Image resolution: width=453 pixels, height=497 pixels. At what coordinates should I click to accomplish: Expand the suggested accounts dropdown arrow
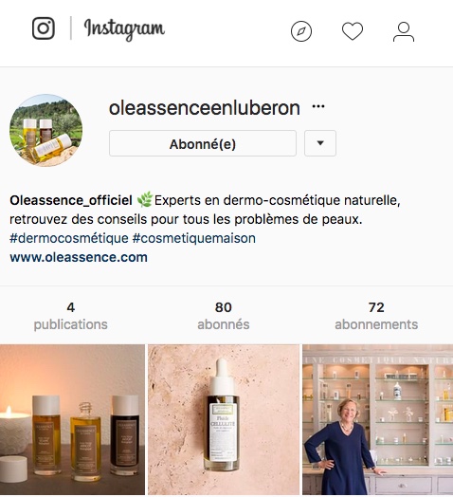pyautogui.click(x=320, y=143)
